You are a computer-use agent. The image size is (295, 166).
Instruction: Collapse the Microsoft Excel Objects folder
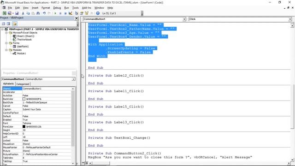point(6,33)
